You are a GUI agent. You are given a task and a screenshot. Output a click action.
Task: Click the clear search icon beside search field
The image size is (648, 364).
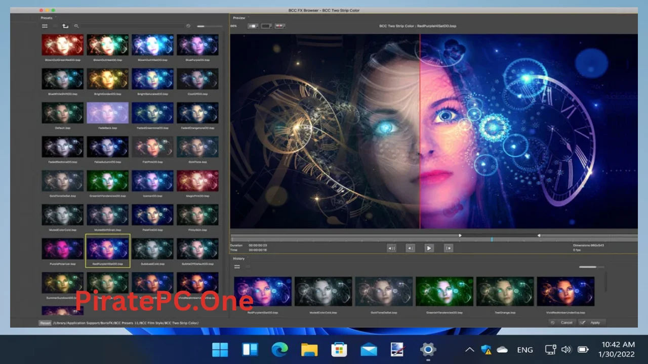[188, 26]
